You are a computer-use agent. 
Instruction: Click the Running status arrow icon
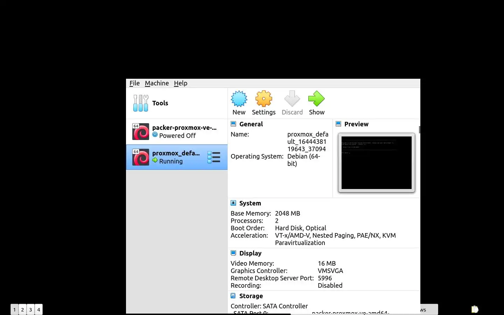155,160
